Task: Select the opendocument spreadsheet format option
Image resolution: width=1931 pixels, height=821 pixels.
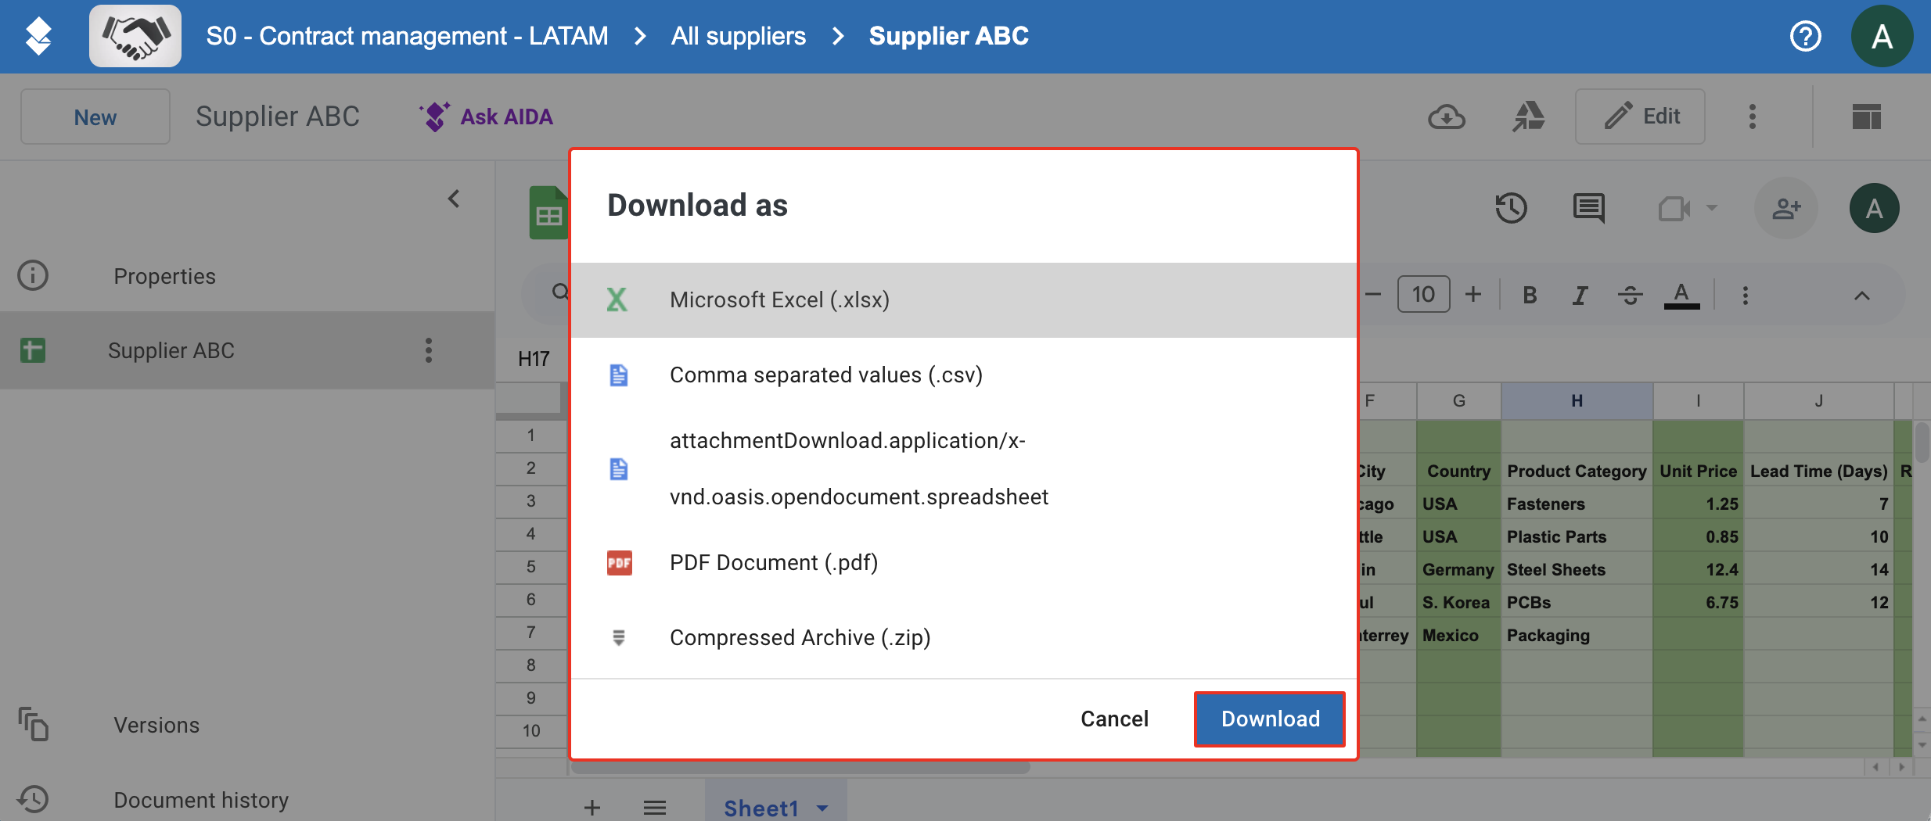Action: tap(964, 469)
